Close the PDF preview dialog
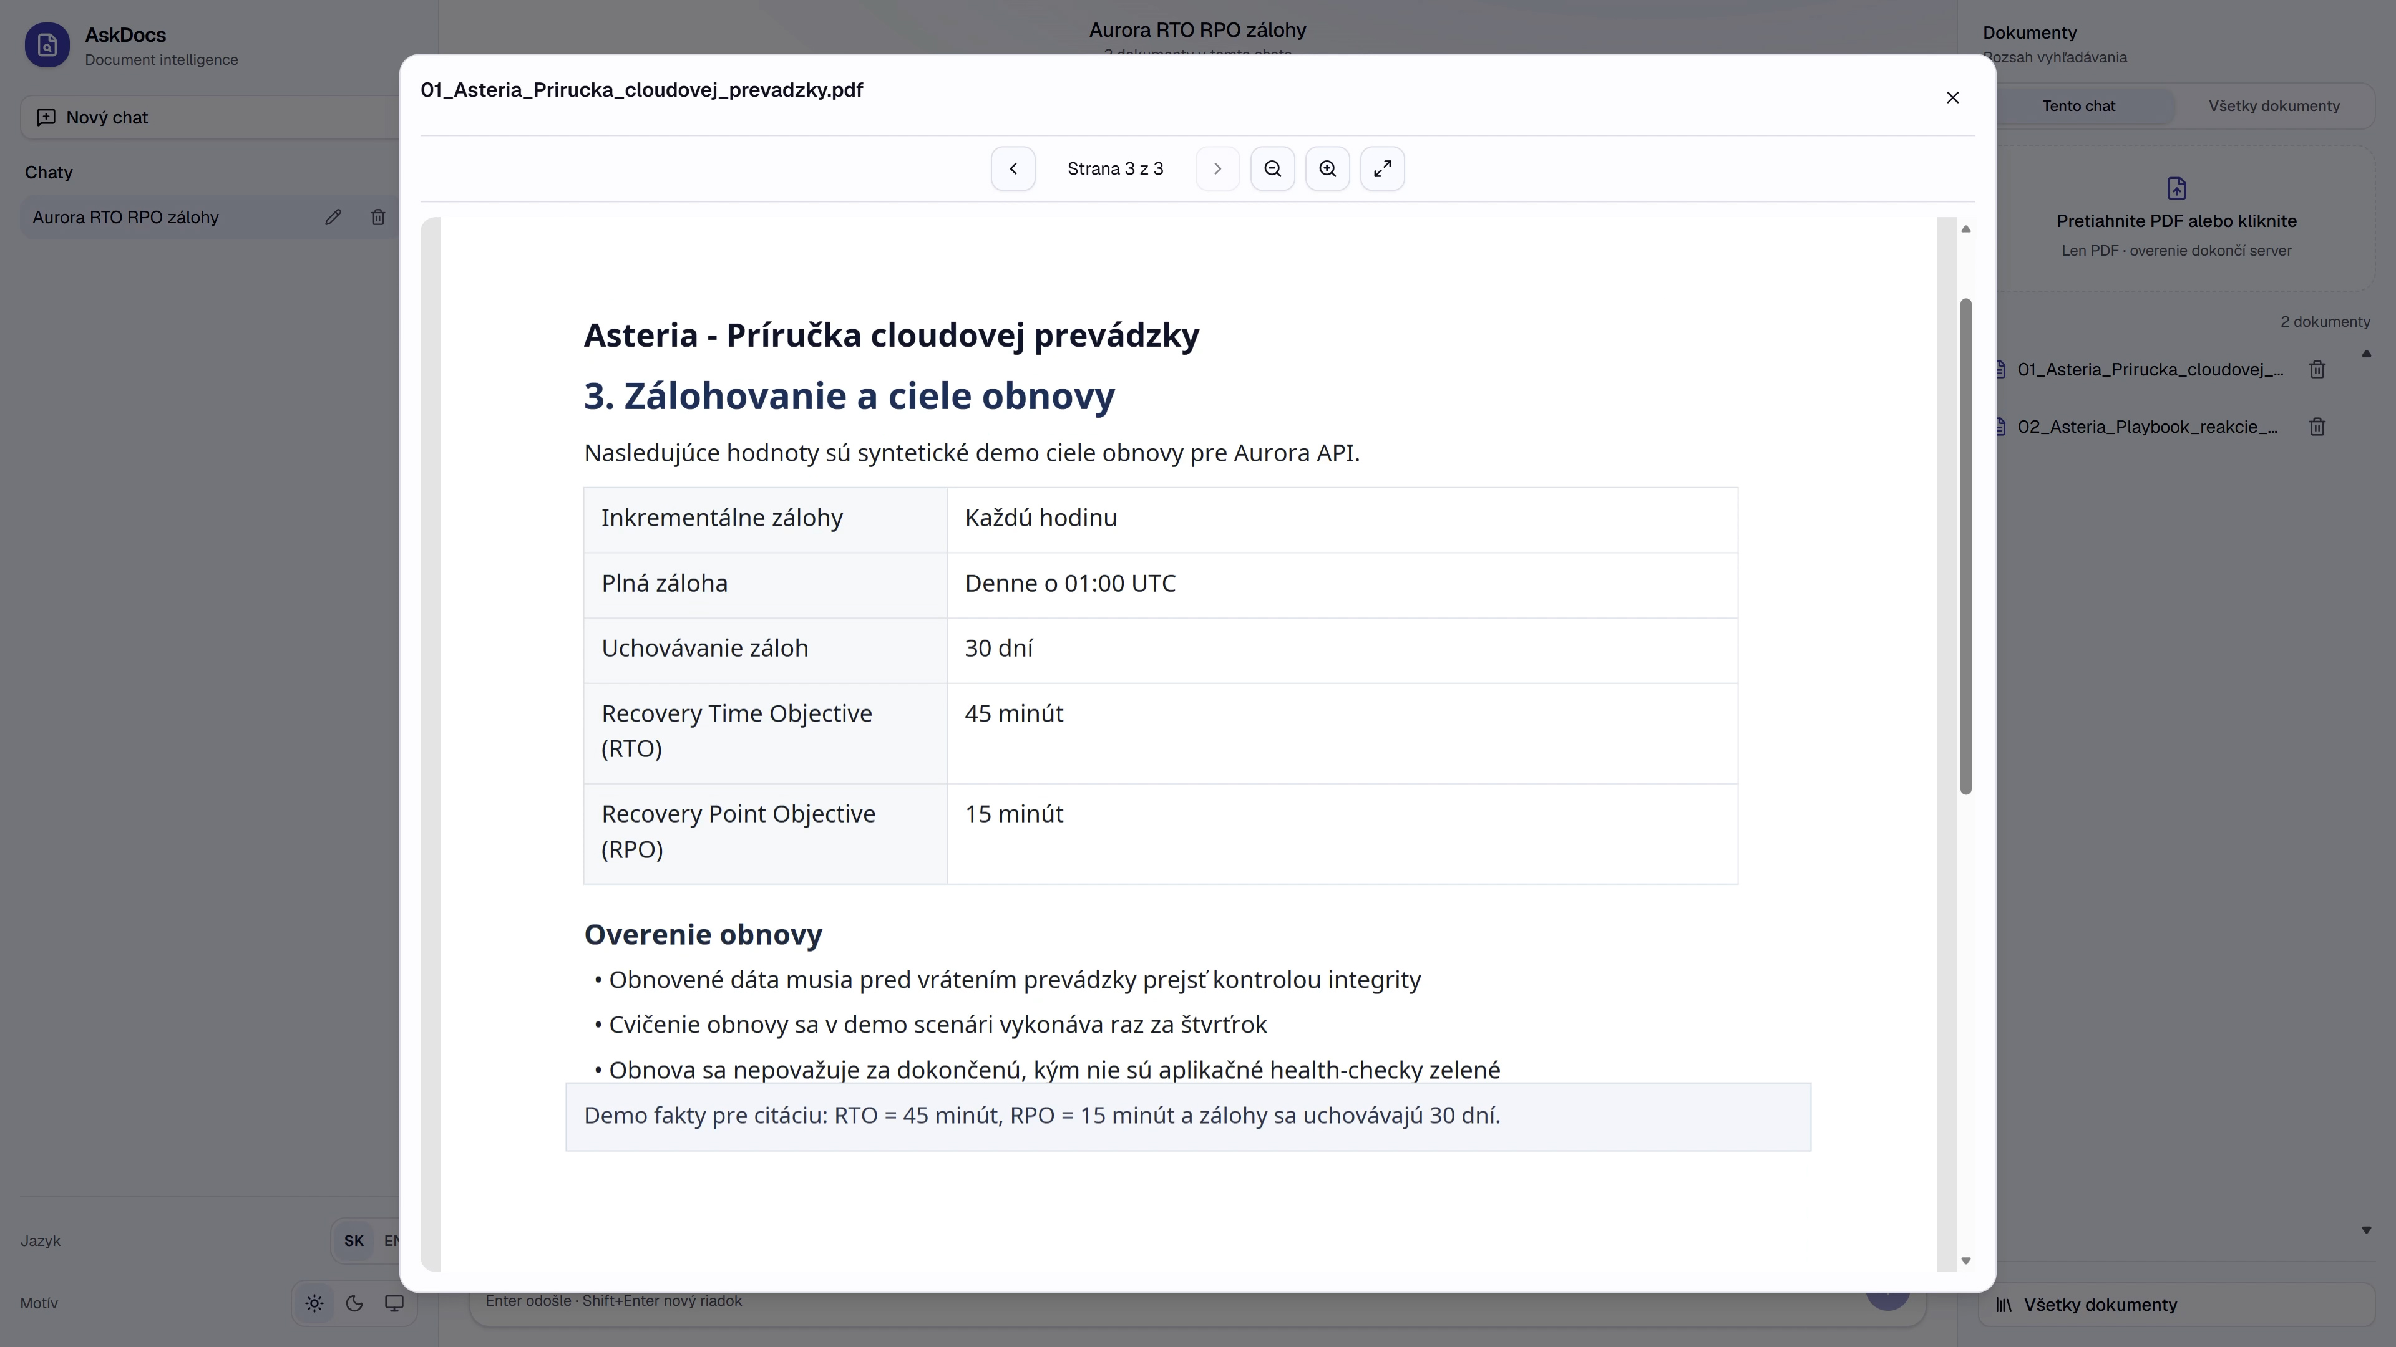2396x1347 pixels. [x=1952, y=98]
